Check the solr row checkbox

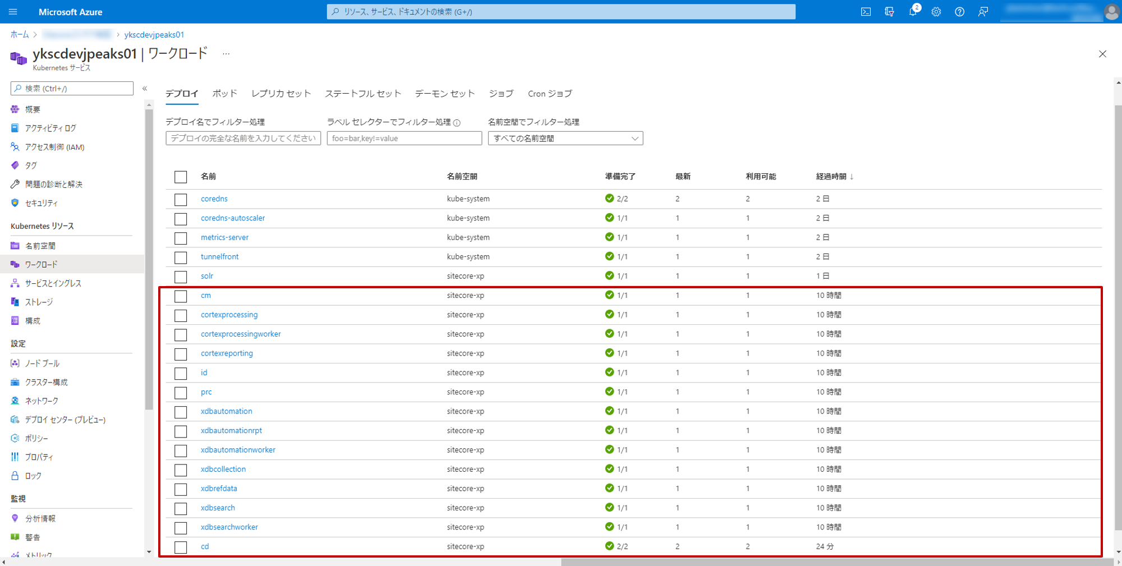[x=181, y=277]
